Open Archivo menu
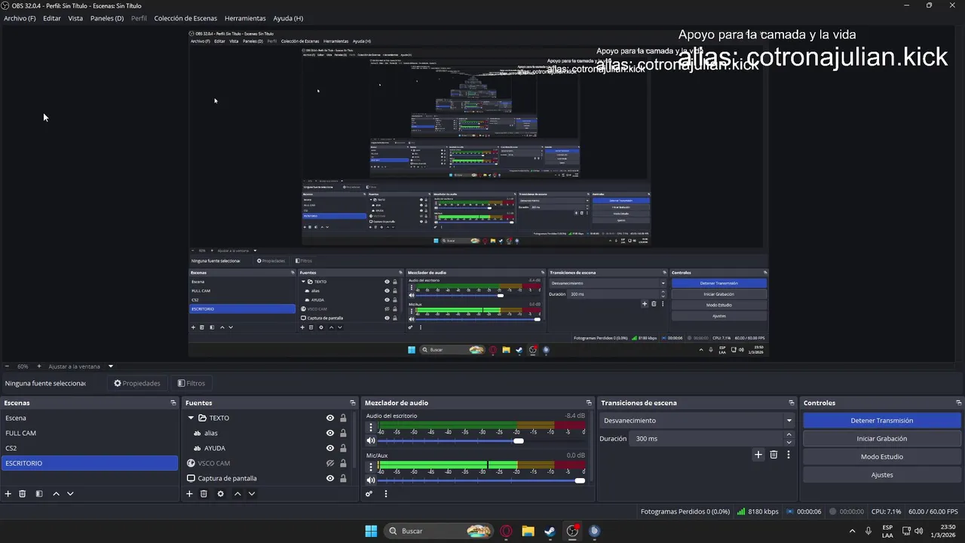Screen dimensions: 965x543 coord(20,18)
